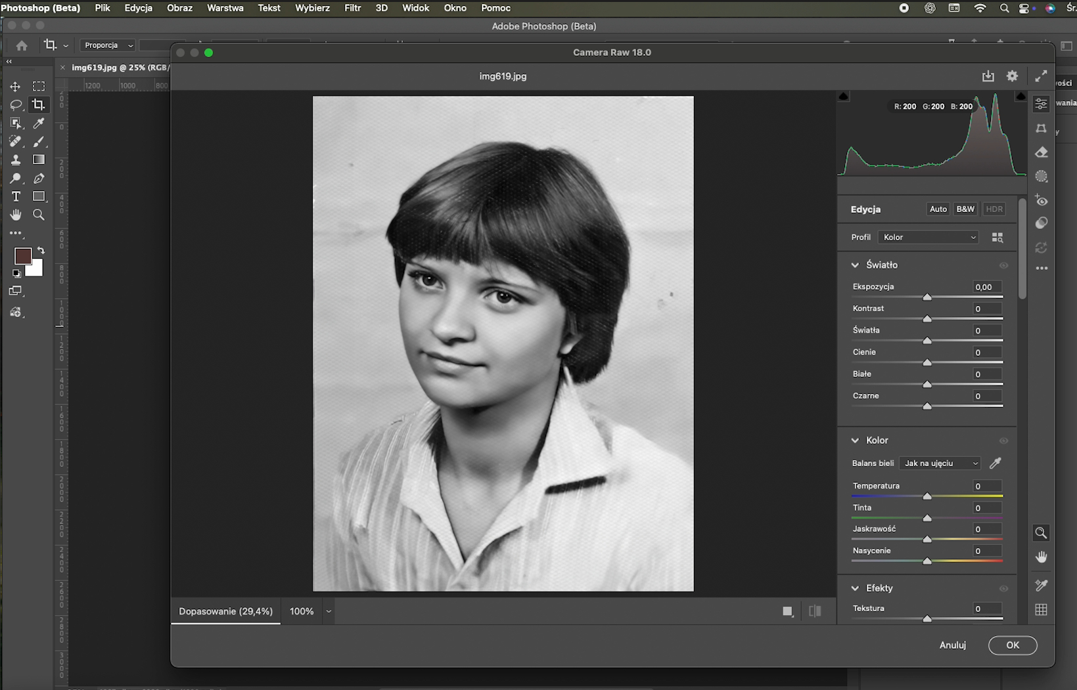Select the Healing eraser tool in Camera Raw
This screenshot has height=690, width=1077.
(x=1042, y=152)
